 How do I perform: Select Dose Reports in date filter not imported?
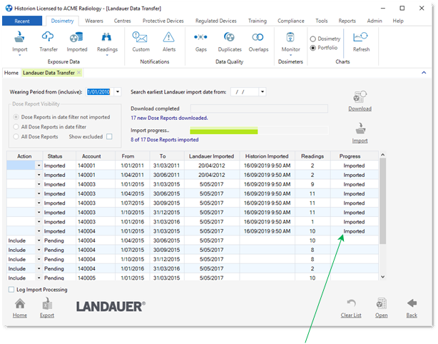16,117
